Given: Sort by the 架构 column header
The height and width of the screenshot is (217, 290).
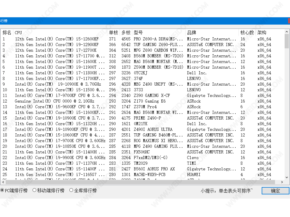Looking at the screenshot, I should tap(269, 32).
